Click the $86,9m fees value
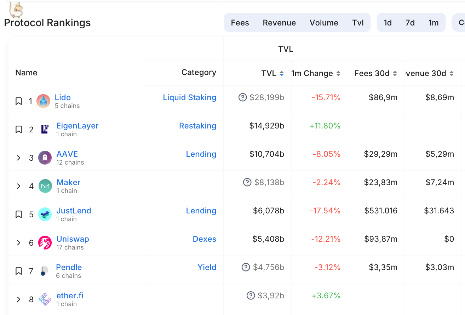The image size is (465, 315). (x=383, y=97)
